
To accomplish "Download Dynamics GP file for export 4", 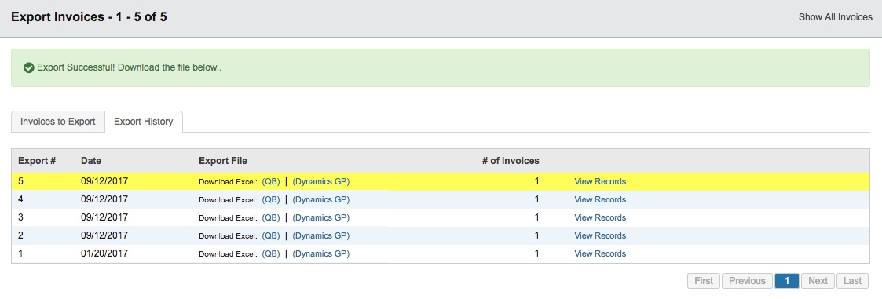I will (x=321, y=199).
